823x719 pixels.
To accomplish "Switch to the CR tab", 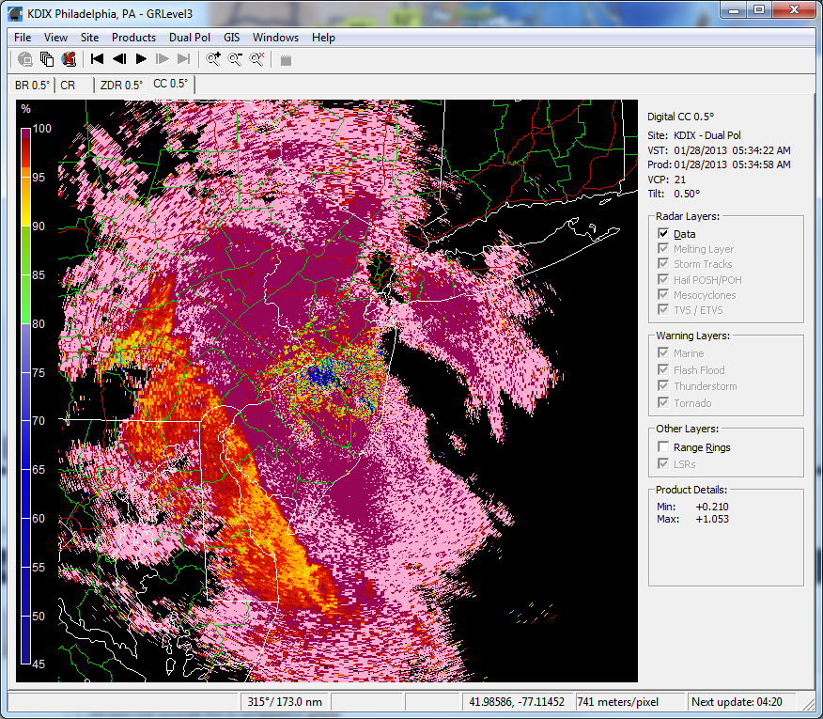I will [x=74, y=86].
